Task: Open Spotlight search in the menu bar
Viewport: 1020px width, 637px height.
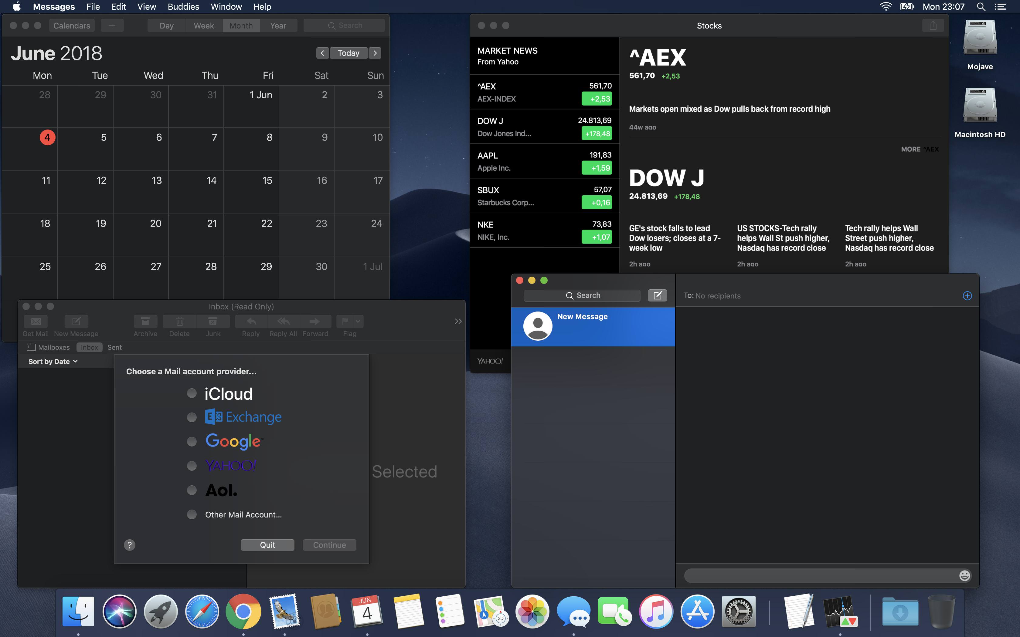Action: click(981, 7)
